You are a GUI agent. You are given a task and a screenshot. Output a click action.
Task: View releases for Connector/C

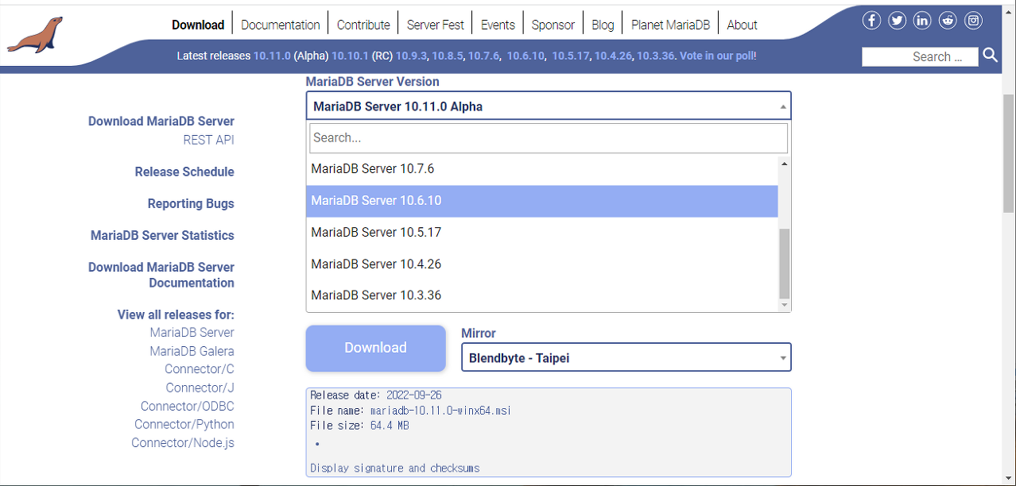tap(200, 368)
